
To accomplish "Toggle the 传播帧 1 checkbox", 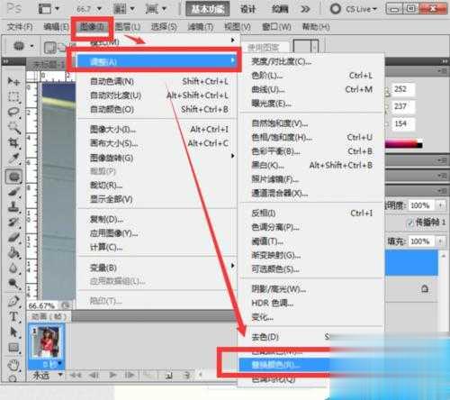I will (x=410, y=223).
